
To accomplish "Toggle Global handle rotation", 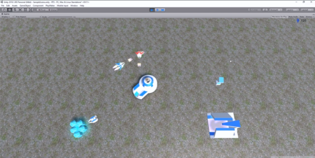I will tap(52, 10).
